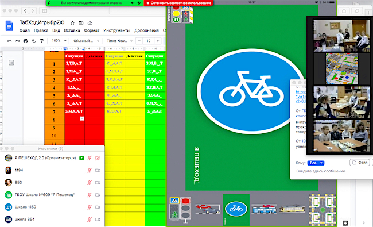
Task: Open the https link in chat
Action: tap(301, 97)
